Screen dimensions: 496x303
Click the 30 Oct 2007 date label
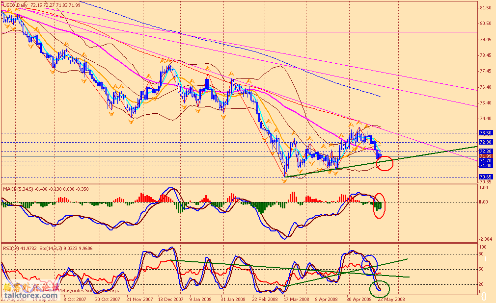(x=108, y=299)
